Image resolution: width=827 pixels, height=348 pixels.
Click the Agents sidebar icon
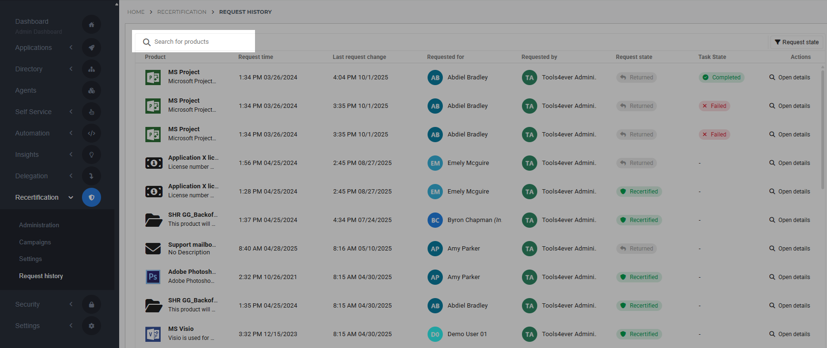tap(92, 90)
